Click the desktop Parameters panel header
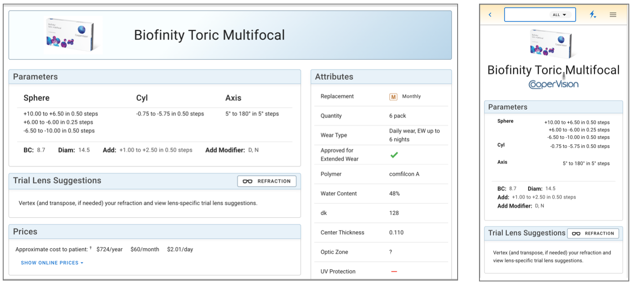This screenshot has height=286, width=632. coord(36,77)
